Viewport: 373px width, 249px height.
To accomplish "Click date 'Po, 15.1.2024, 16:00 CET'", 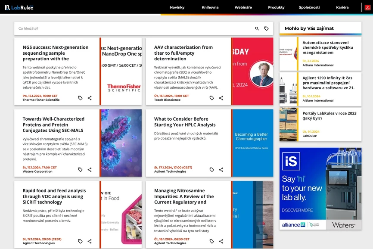I will click(x=40, y=96).
